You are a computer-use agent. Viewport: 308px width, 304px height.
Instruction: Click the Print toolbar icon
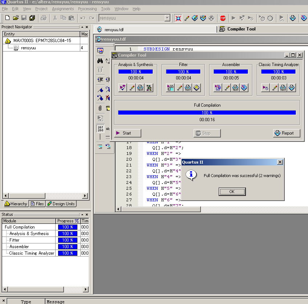(44, 18)
